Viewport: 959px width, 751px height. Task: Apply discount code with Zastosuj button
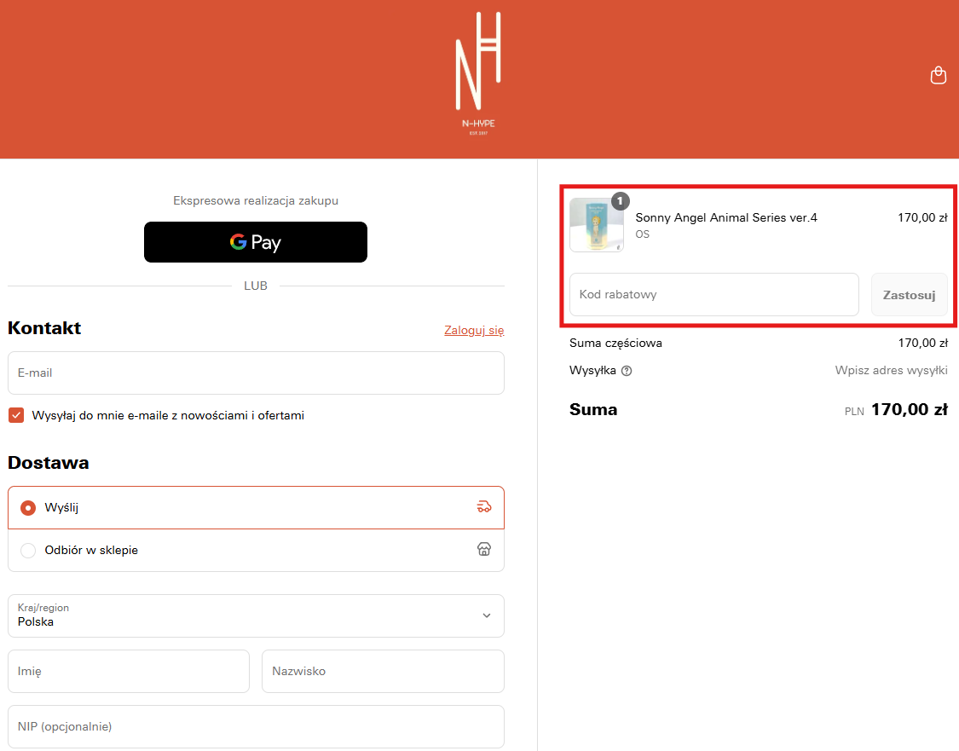click(x=909, y=295)
